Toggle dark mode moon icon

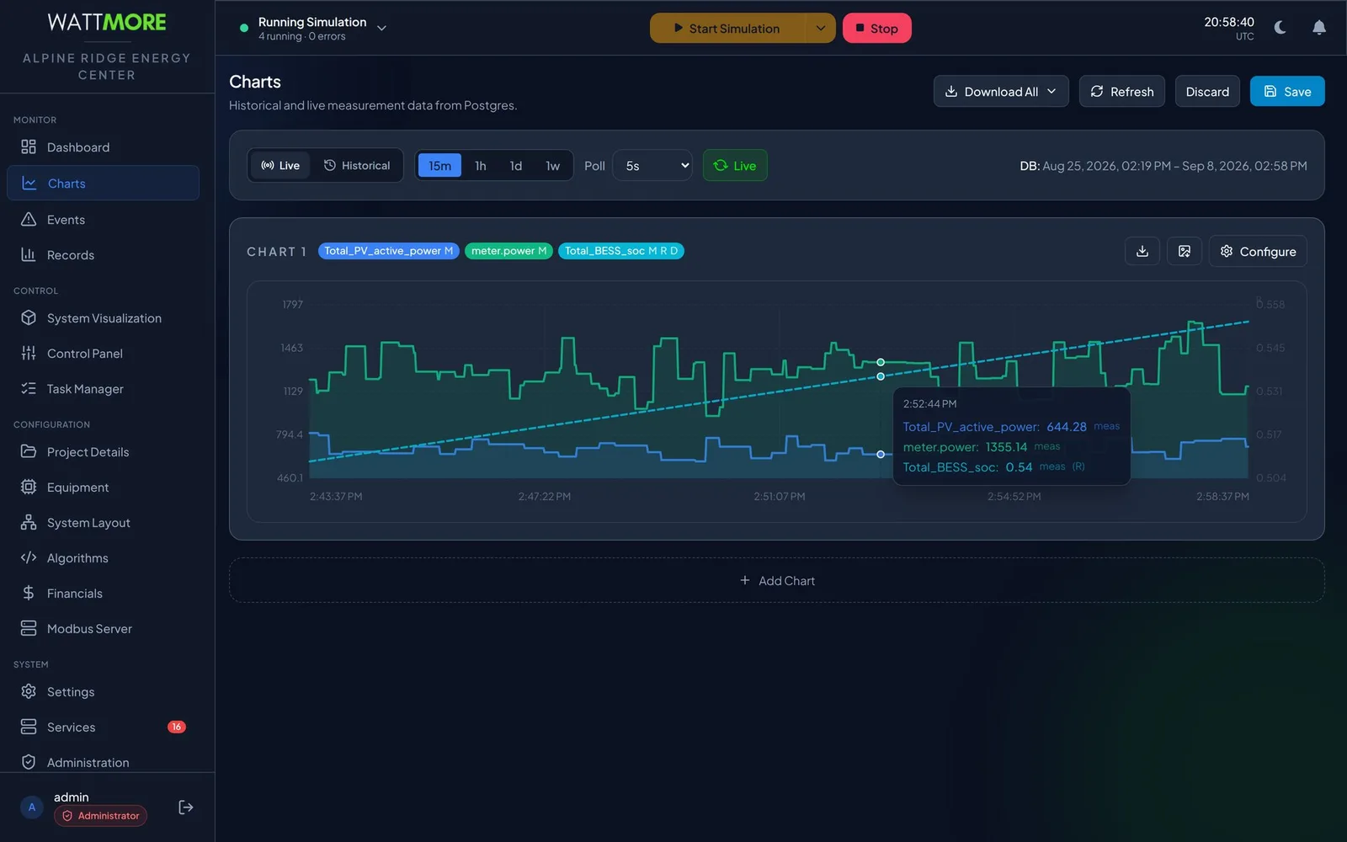click(x=1280, y=28)
